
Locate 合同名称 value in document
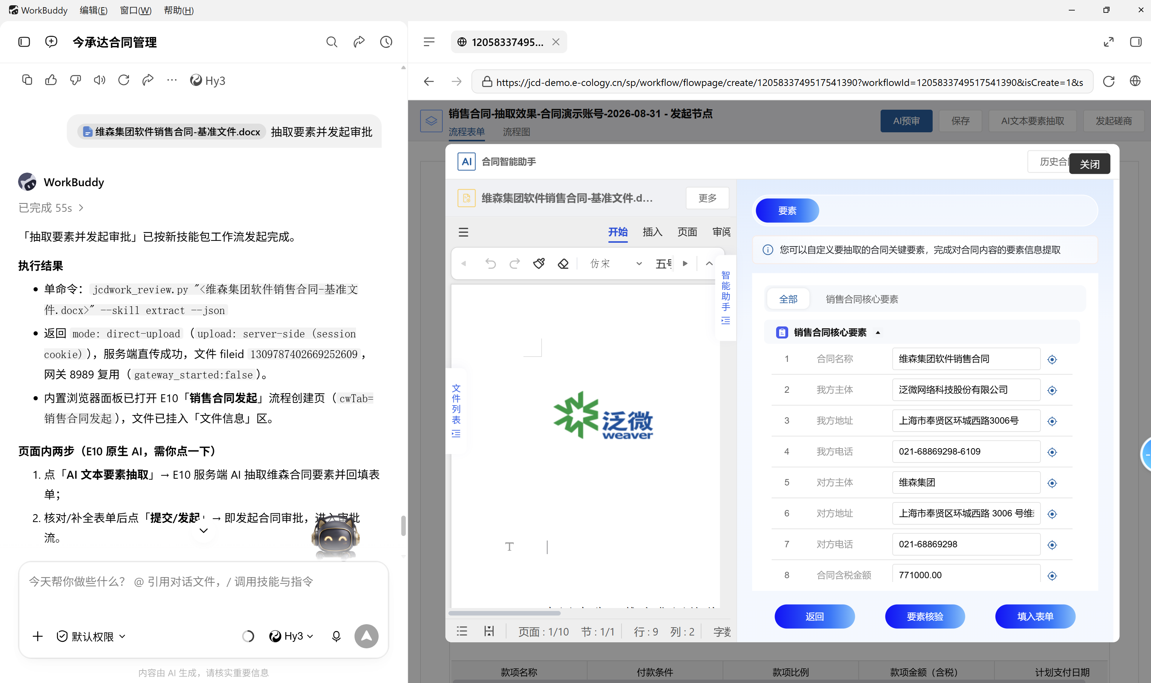coord(1052,360)
